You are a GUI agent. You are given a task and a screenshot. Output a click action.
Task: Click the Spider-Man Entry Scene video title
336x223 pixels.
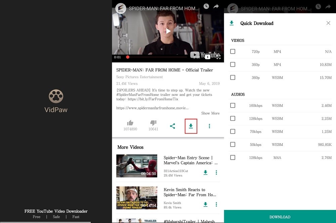point(191,160)
